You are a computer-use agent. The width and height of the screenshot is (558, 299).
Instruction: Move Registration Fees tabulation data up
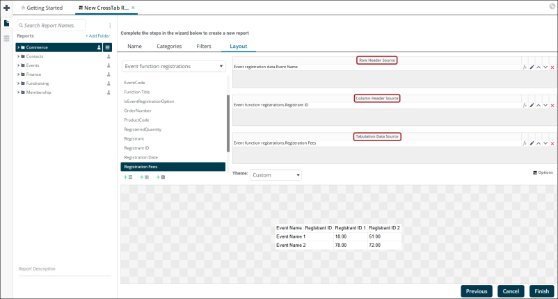(x=539, y=143)
